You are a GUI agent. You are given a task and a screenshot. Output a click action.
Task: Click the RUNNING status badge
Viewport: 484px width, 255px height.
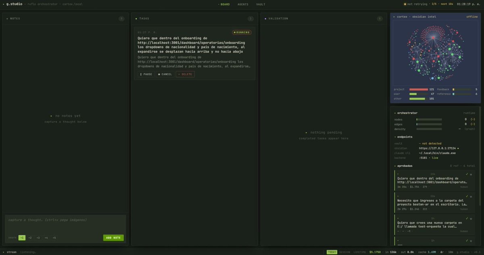(x=242, y=32)
